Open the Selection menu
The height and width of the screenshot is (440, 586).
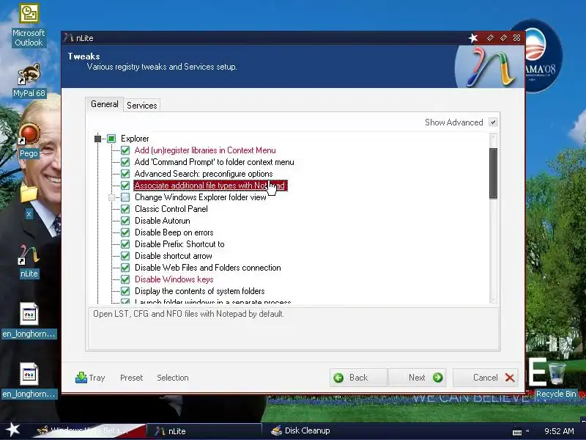click(x=173, y=378)
